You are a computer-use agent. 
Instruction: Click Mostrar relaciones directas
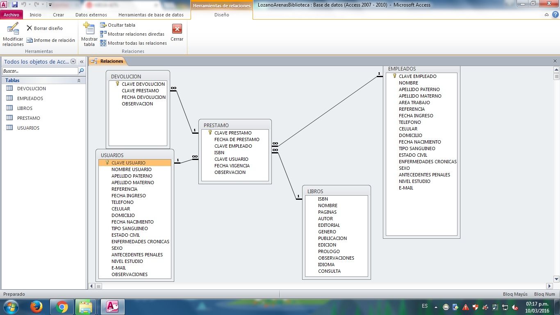coord(132,34)
